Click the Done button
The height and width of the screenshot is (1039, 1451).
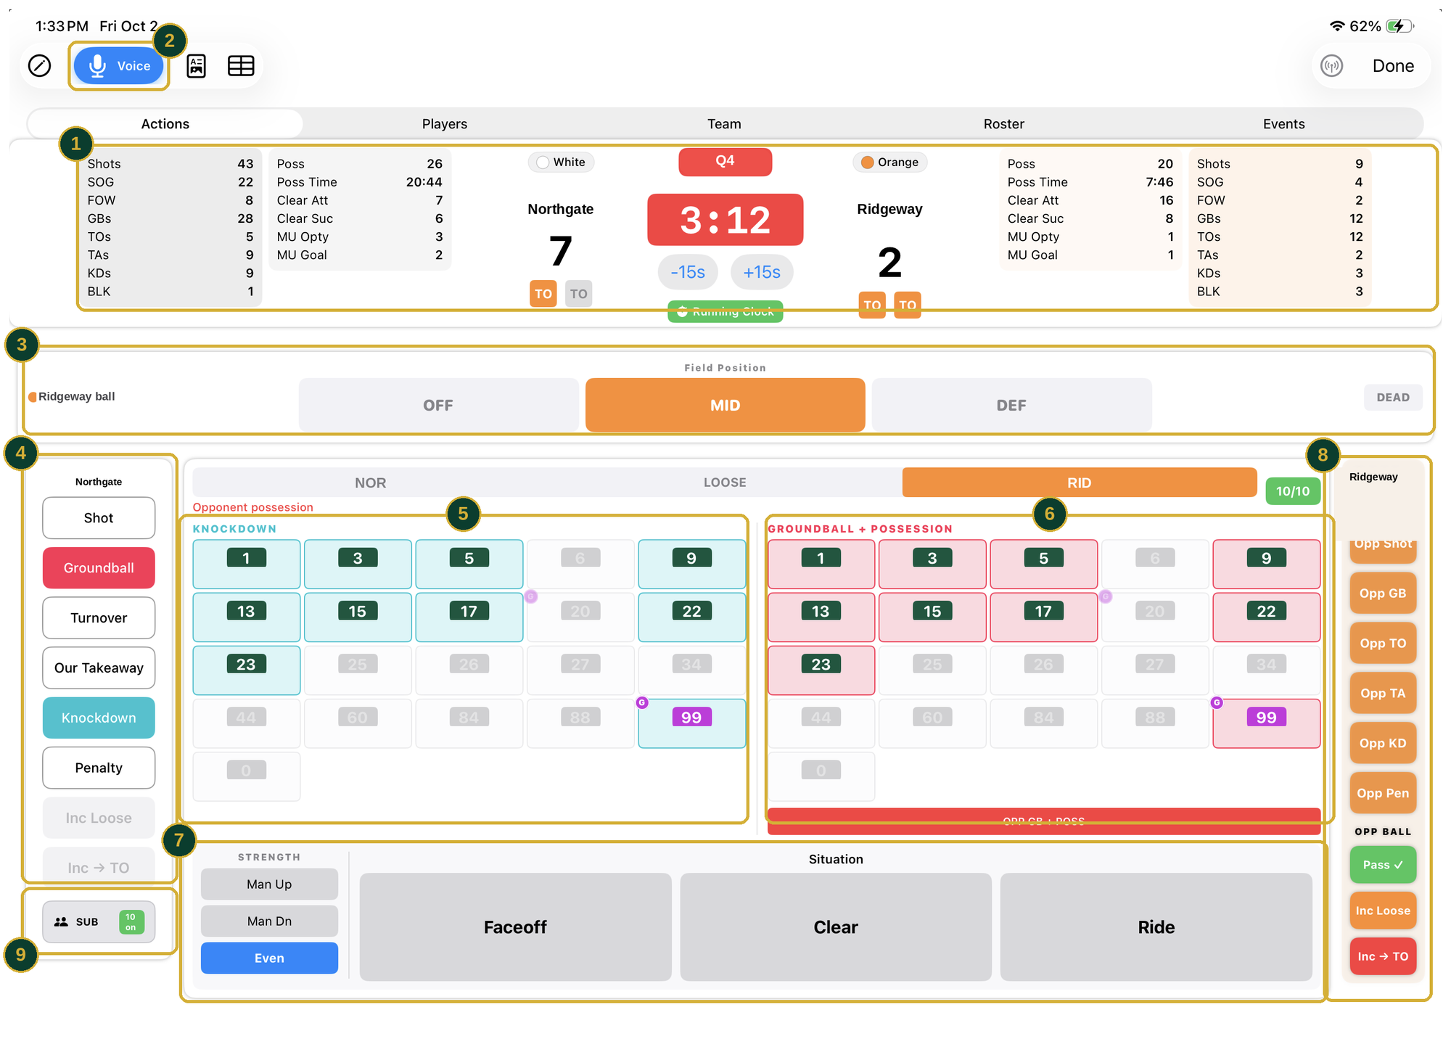(x=1393, y=66)
